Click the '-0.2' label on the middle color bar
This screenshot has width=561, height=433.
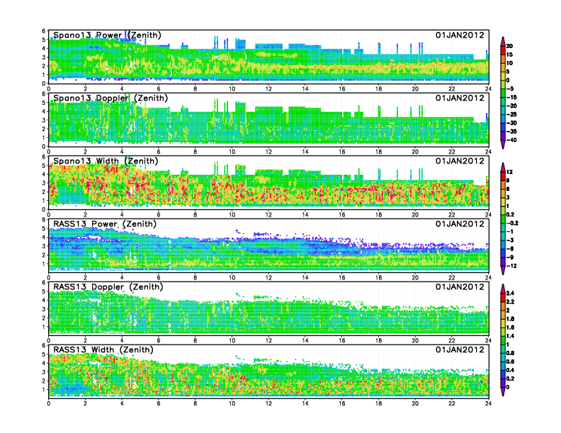click(x=512, y=224)
